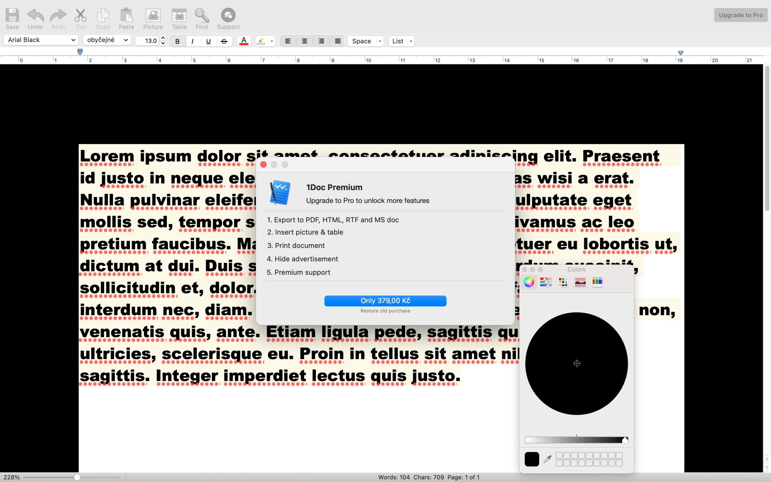Image resolution: width=771 pixels, height=482 pixels.
Task: Open the Support chat icon
Action: (228, 15)
